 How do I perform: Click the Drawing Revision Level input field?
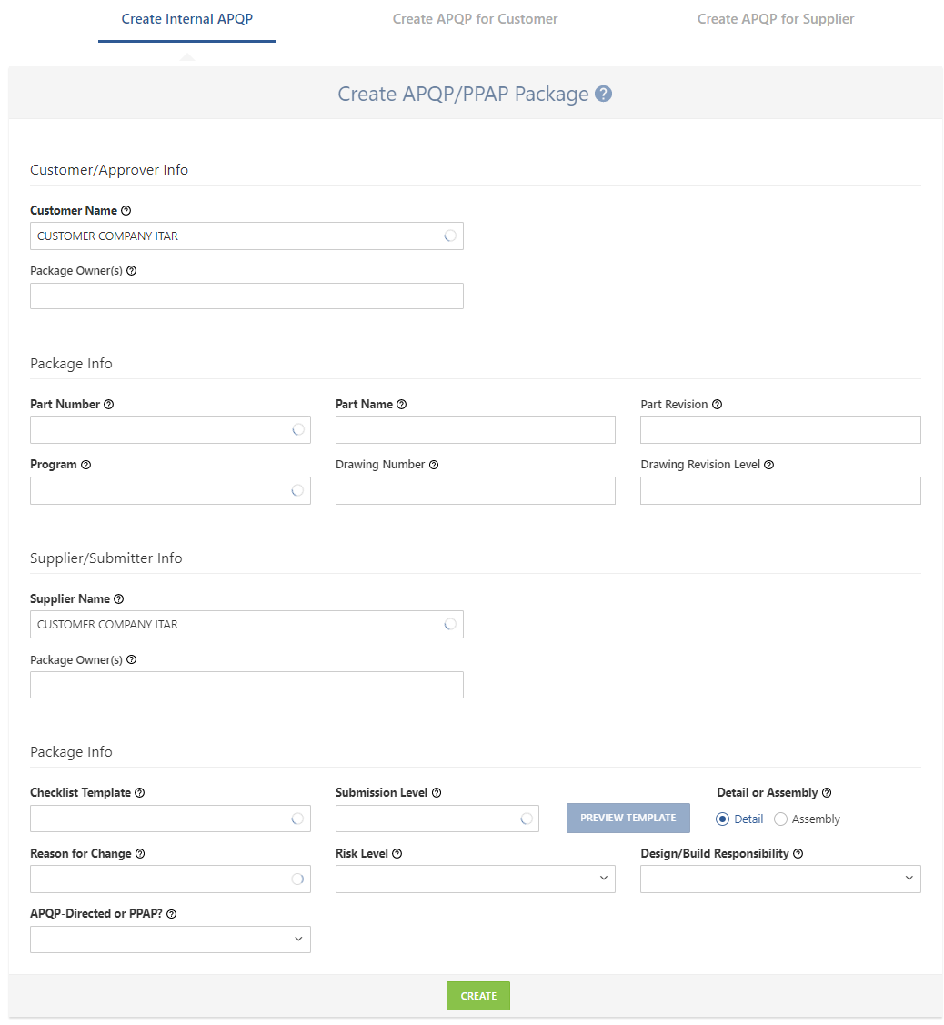click(x=780, y=490)
